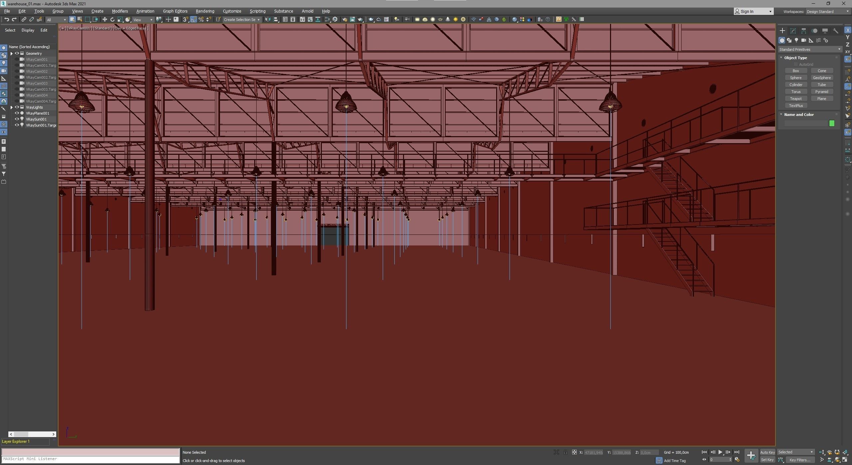Click the Undo arrow icon
Viewport: 852px width, 465px height.
tap(6, 19)
